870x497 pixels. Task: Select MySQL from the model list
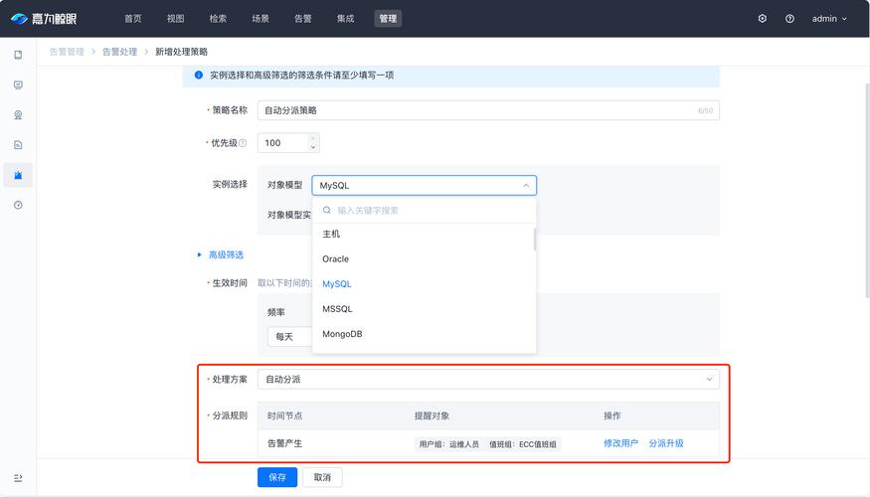click(x=424, y=283)
